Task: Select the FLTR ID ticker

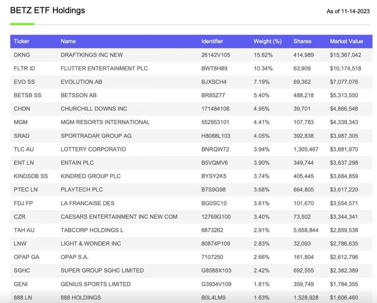Action: pyautogui.click(x=24, y=69)
